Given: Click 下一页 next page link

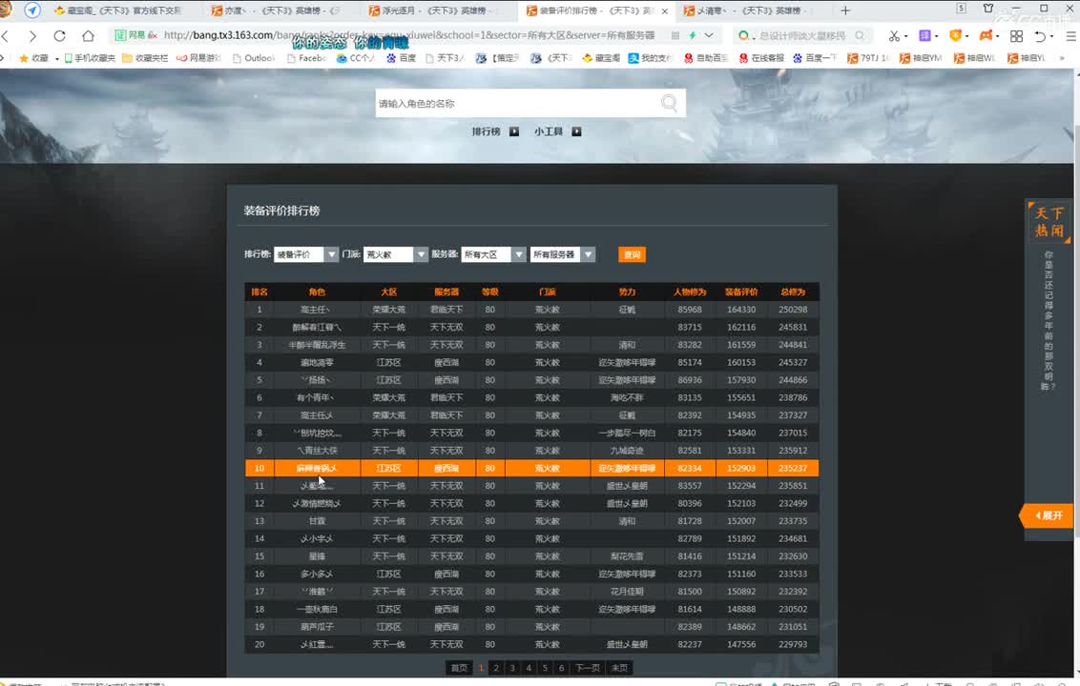Looking at the screenshot, I should (x=587, y=668).
